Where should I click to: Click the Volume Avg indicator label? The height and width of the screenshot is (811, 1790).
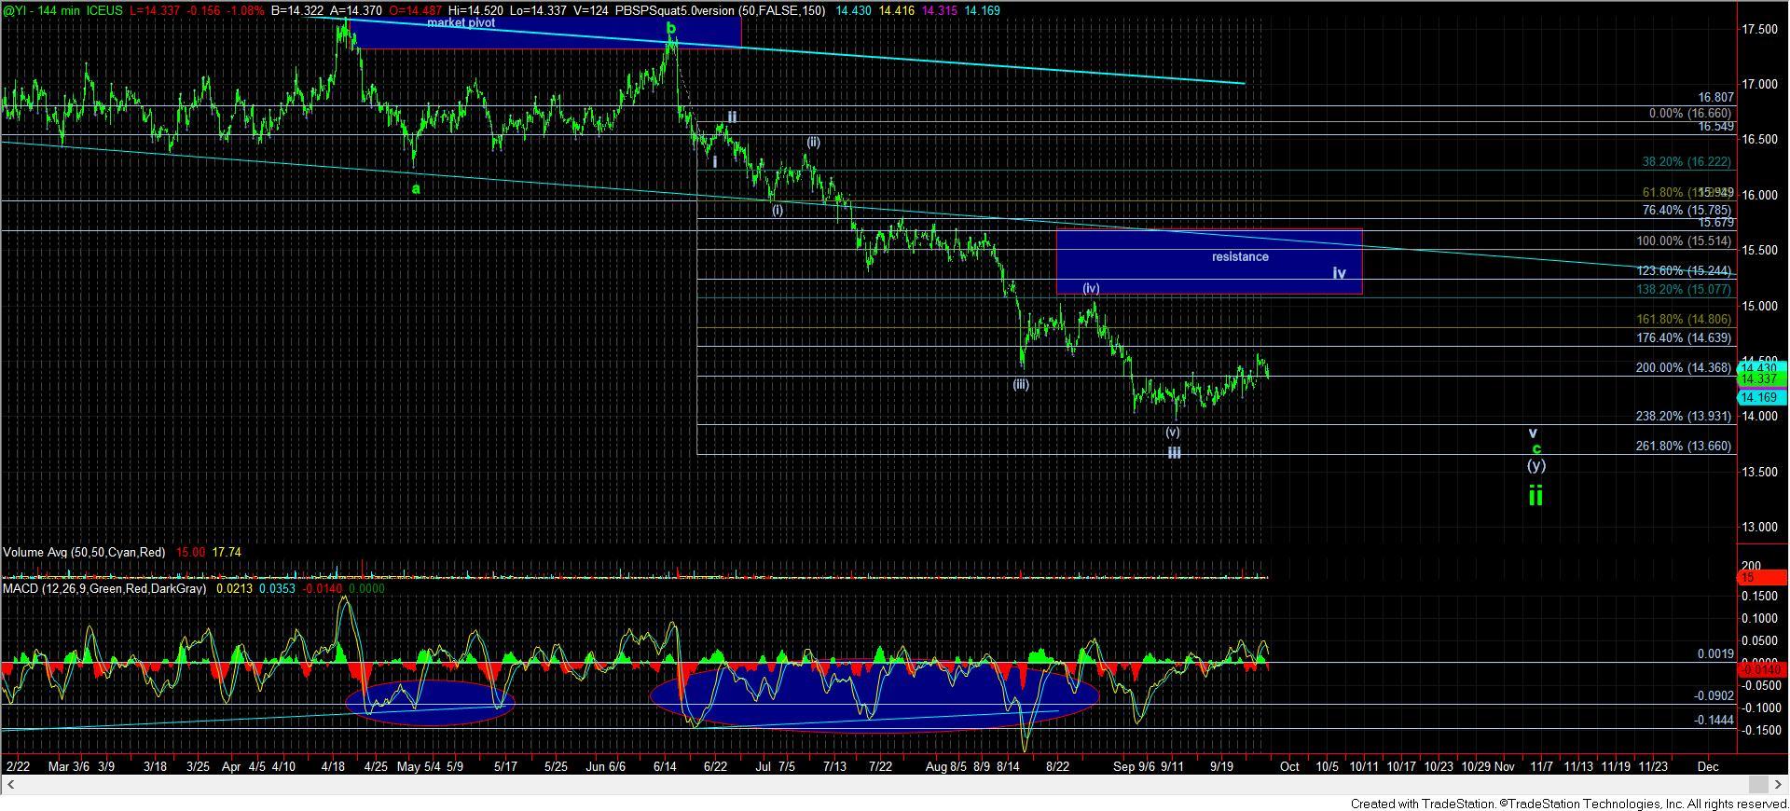tap(84, 553)
